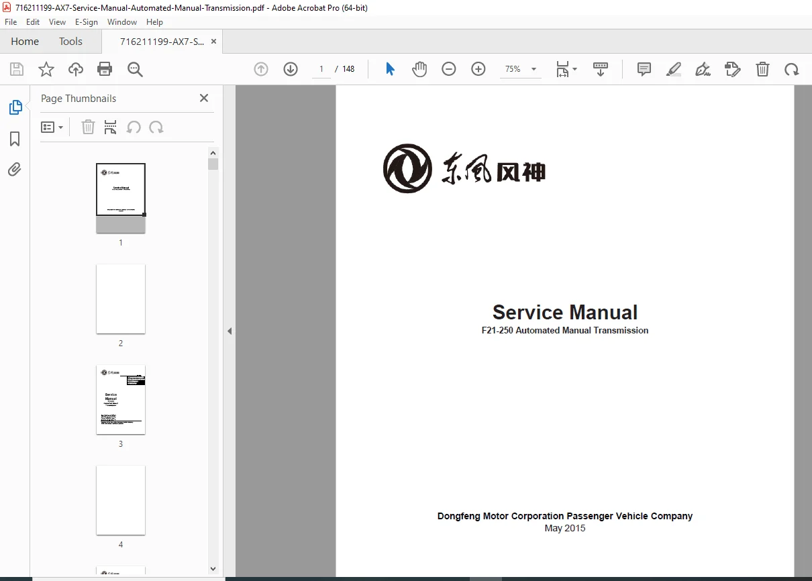812x581 pixels.
Task: Open the Help menu
Action: coord(154,22)
